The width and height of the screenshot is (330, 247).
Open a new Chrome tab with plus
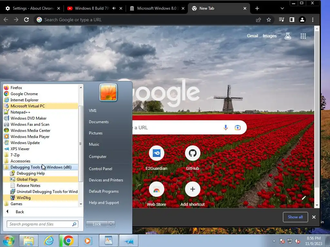[x=257, y=8]
